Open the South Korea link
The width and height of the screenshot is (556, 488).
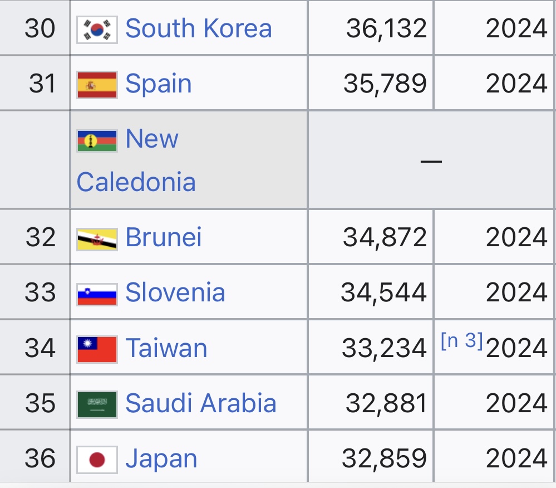198,28
